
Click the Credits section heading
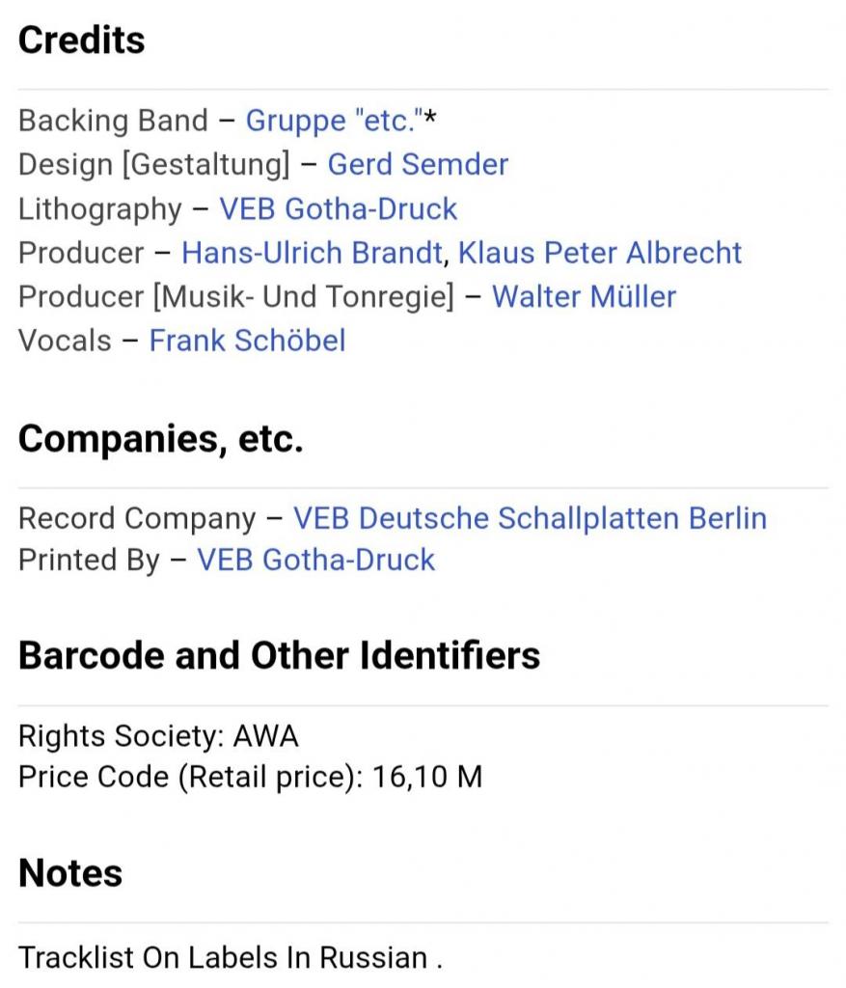[x=82, y=40]
